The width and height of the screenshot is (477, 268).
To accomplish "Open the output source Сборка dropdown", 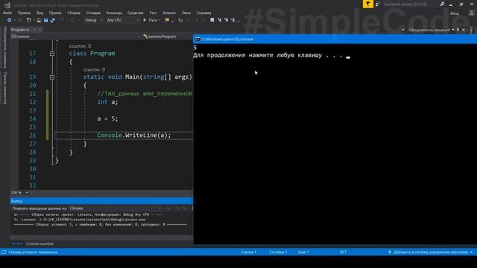I will pyautogui.click(x=116, y=208).
